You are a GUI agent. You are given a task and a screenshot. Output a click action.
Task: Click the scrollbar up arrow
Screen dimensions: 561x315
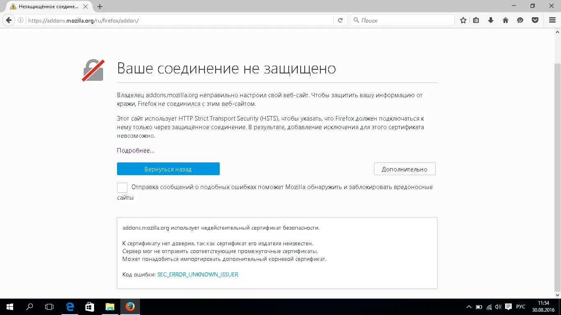click(557, 31)
